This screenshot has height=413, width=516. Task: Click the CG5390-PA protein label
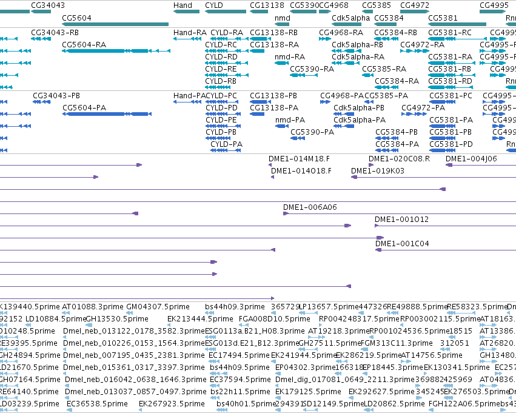tap(312, 132)
